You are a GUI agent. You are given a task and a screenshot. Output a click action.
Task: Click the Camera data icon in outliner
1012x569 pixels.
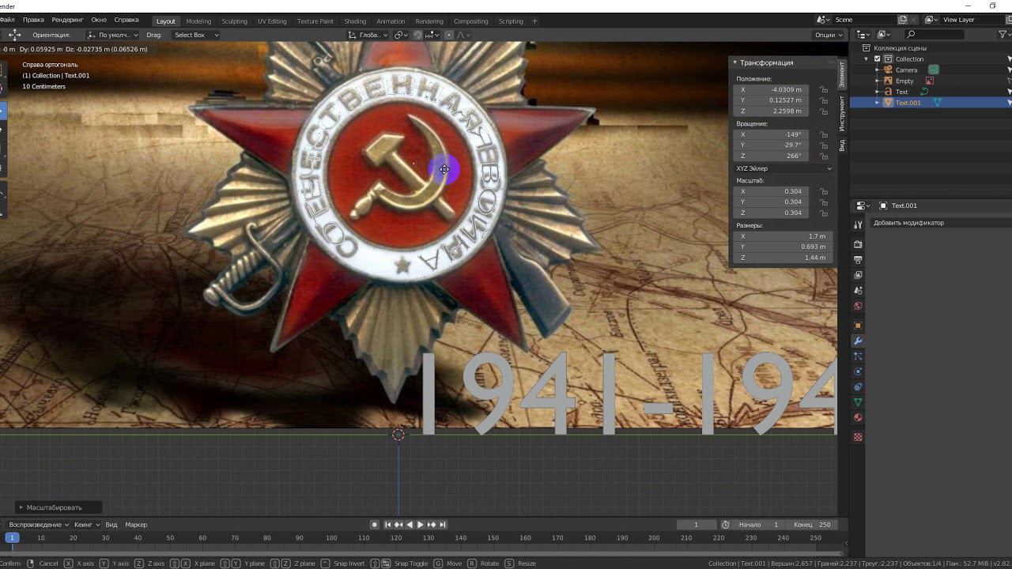[934, 70]
